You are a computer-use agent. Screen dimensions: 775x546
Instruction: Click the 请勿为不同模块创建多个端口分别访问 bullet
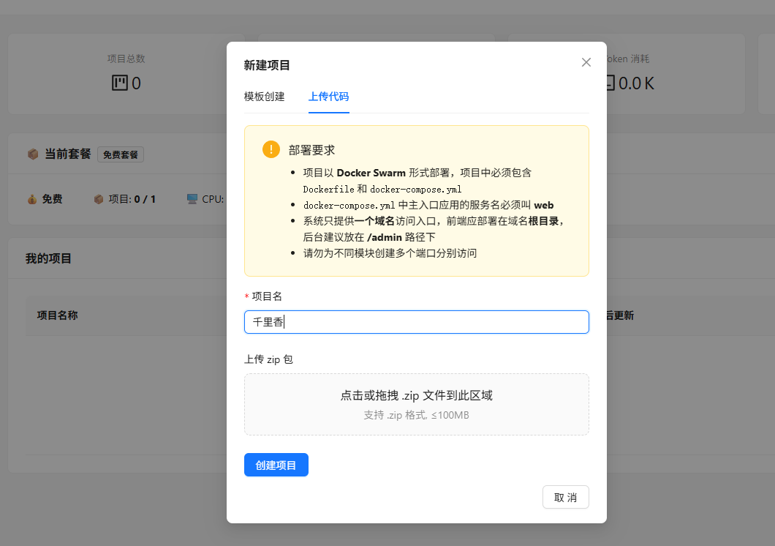click(x=390, y=253)
